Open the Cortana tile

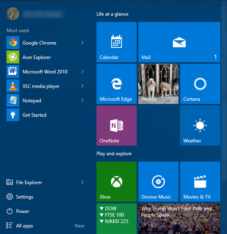pos(200,84)
